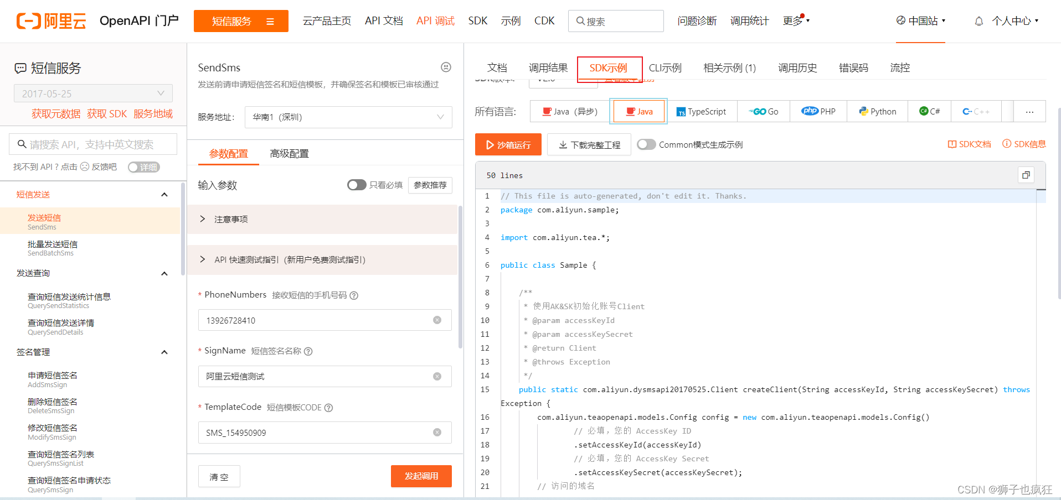1061x500 pixels.
Task: Toggle the 只看必填 switch
Action: [x=357, y=185]
